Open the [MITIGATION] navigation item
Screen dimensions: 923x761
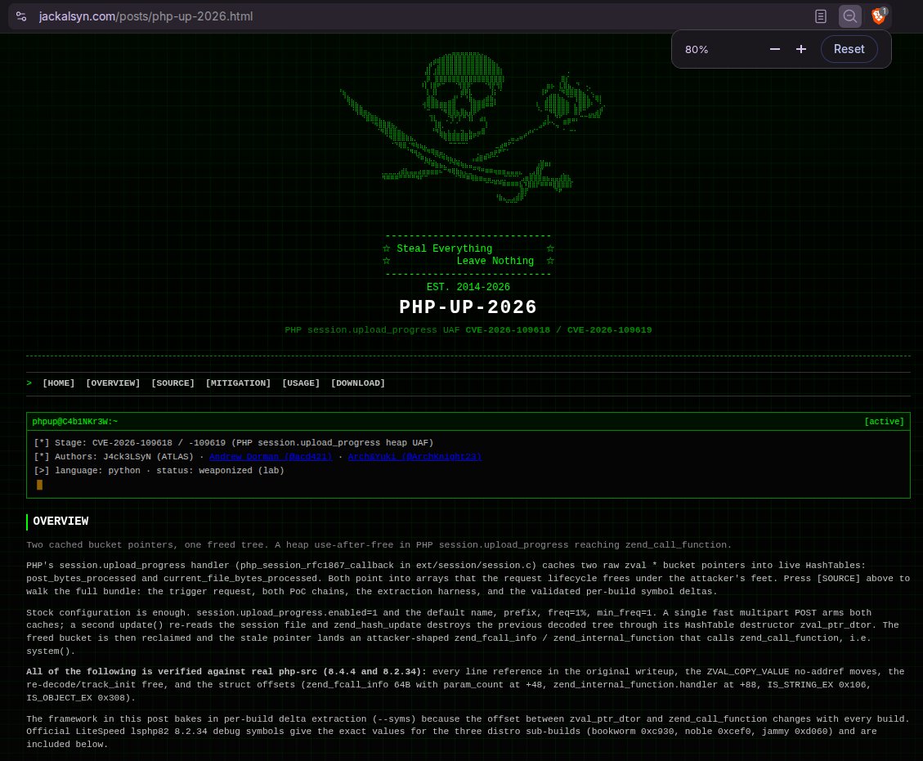tap(239, 383)
